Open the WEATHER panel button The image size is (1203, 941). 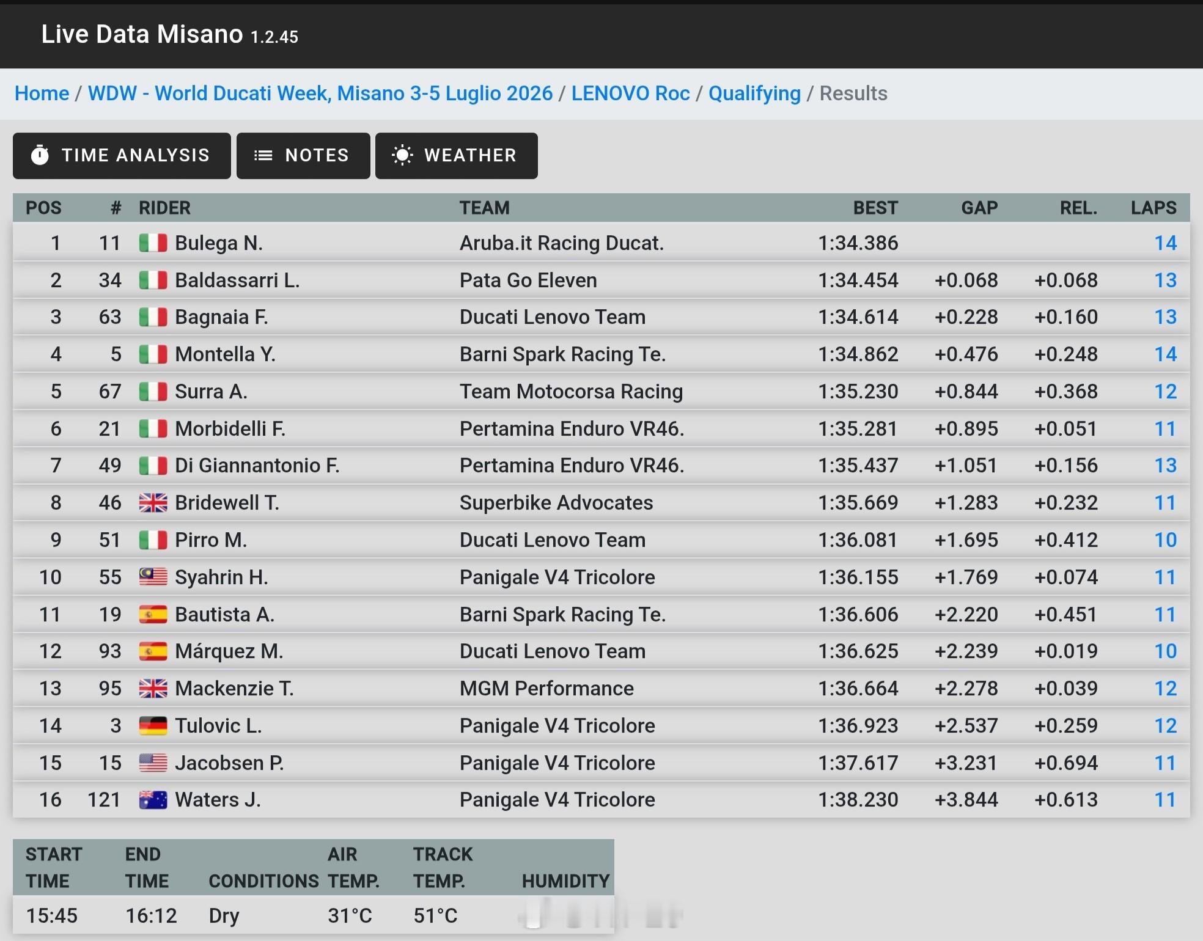457,156
